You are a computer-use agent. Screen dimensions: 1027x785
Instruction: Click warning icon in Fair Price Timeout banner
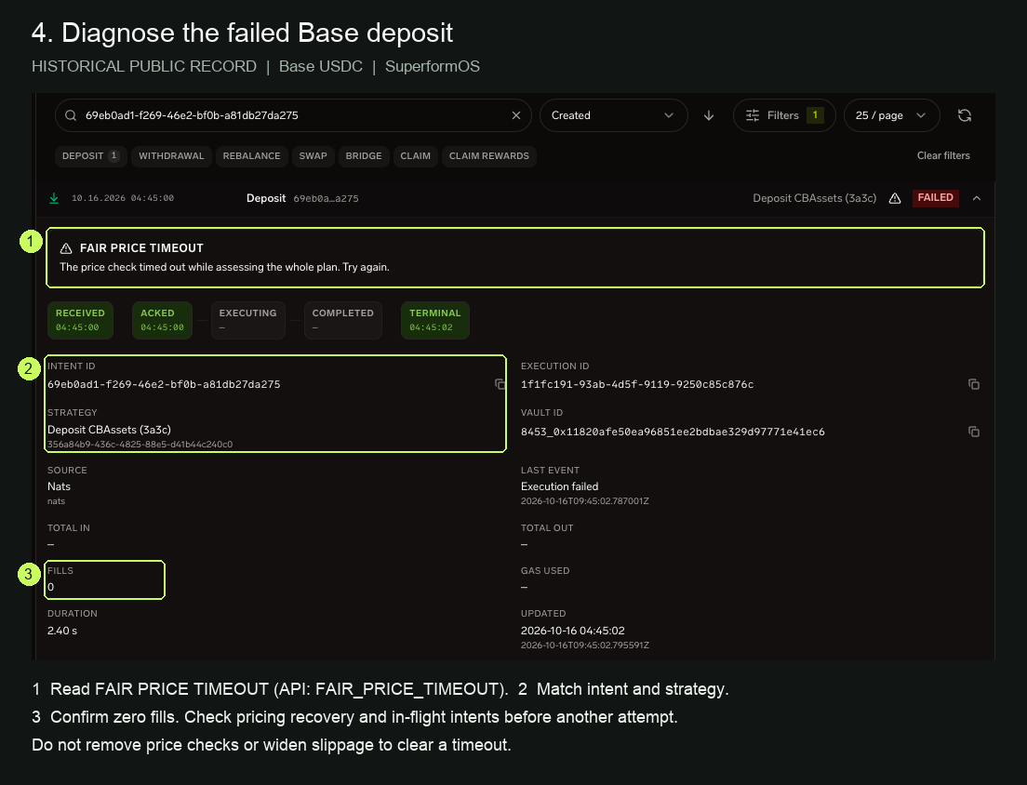(66, 248)
